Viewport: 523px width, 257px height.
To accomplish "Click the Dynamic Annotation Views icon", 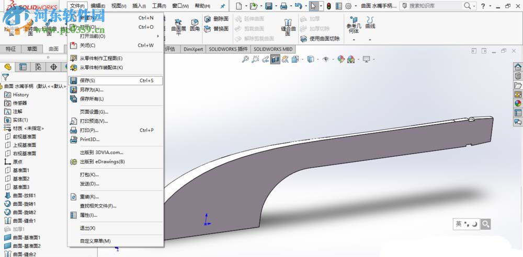I will 285,60.
